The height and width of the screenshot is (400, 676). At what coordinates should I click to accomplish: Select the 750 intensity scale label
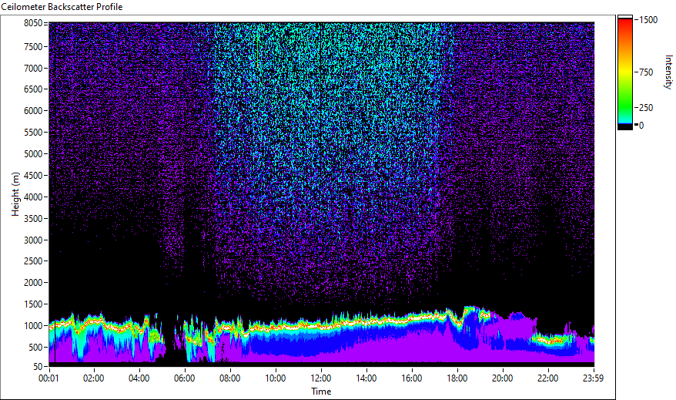[646, 72]
